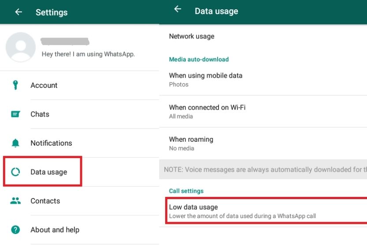Image resolution: width=367 pixels, height=245 pixels.
Task: Tap the profile avatar picture
Action: click(x=21, y=47)
